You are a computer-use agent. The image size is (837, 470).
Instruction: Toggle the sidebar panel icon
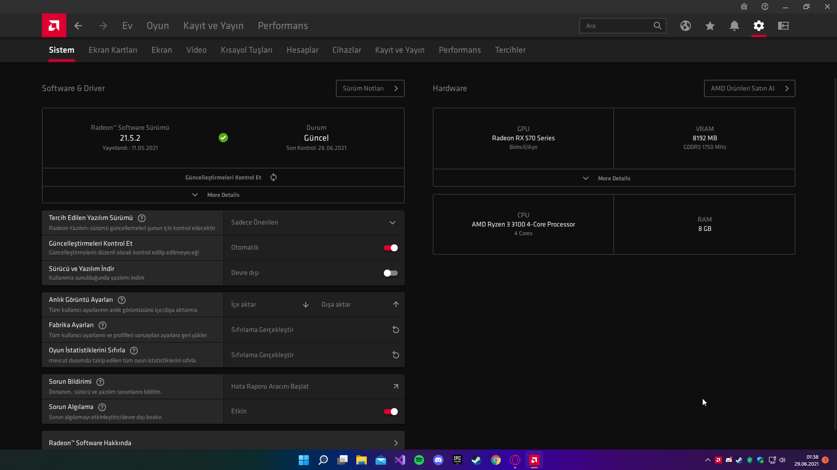[x=783, y=26]
